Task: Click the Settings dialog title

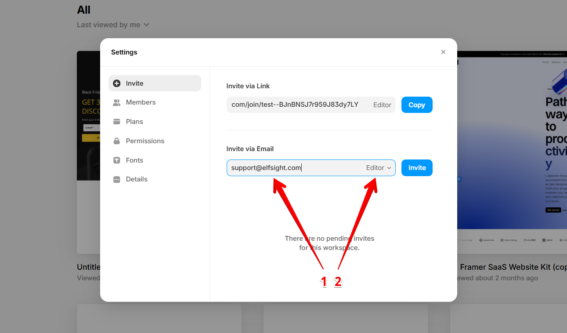Action: (x=124, y=52)
